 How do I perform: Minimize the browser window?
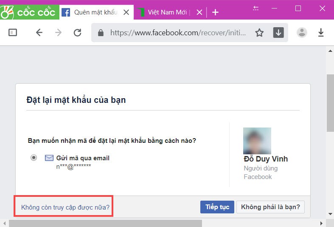pyautogui.click(x=274, y=9)
